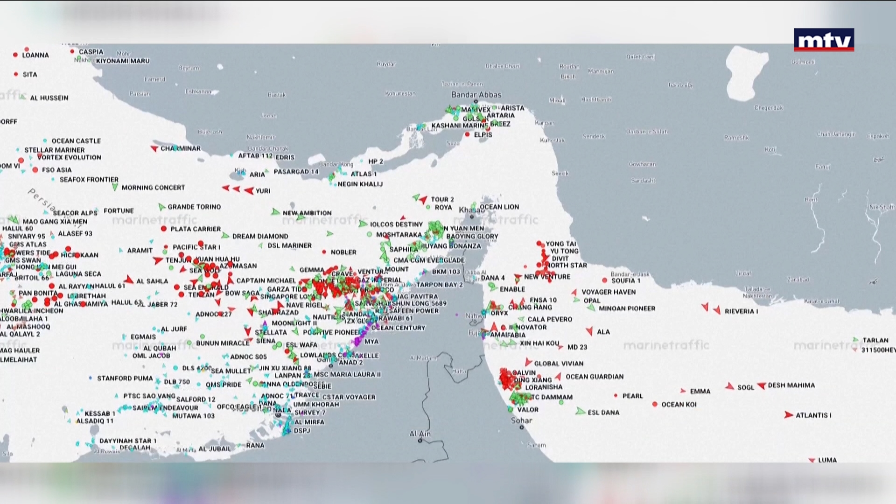
Task: Select the red arrow ship icon labeled YURI
Action: pyautogui.click(x=249, y=190)
